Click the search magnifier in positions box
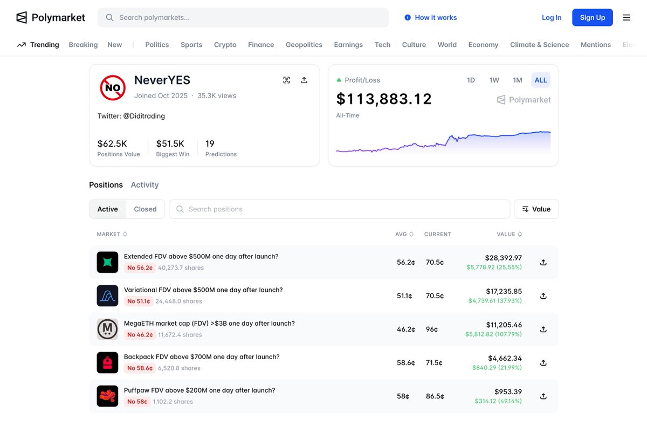This screenshot has height=426, width=647. (180, 209)
